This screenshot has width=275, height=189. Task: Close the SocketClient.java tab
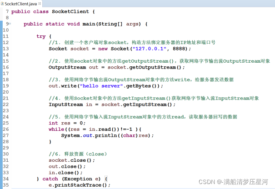(x=40, y=3)
